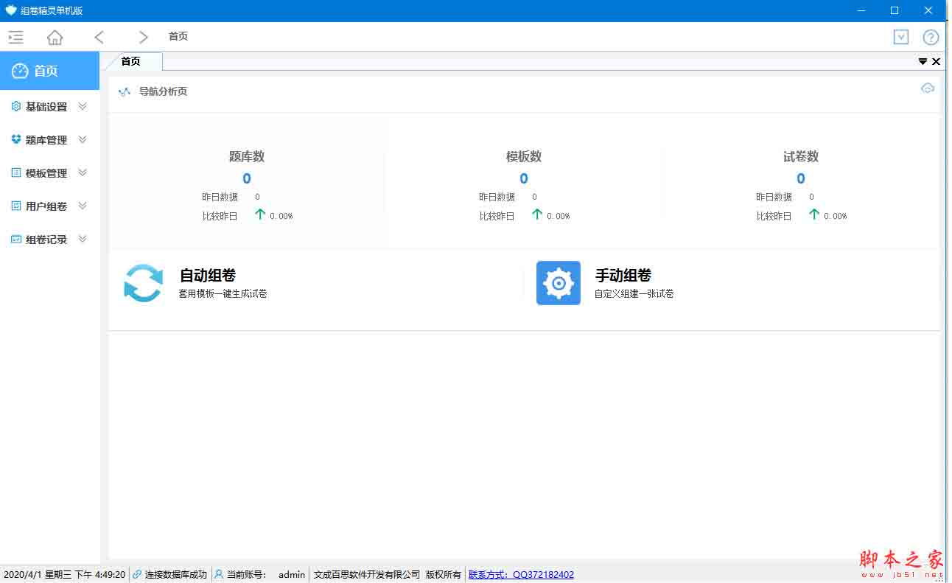
Task: Click the forward navigation arrow
Action: point(142,36)
